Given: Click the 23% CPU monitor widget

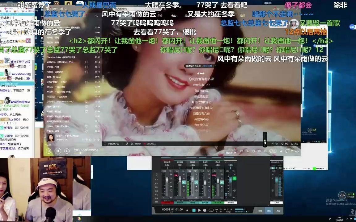Looking at the screenshot, I should click(x=342, y=195).
